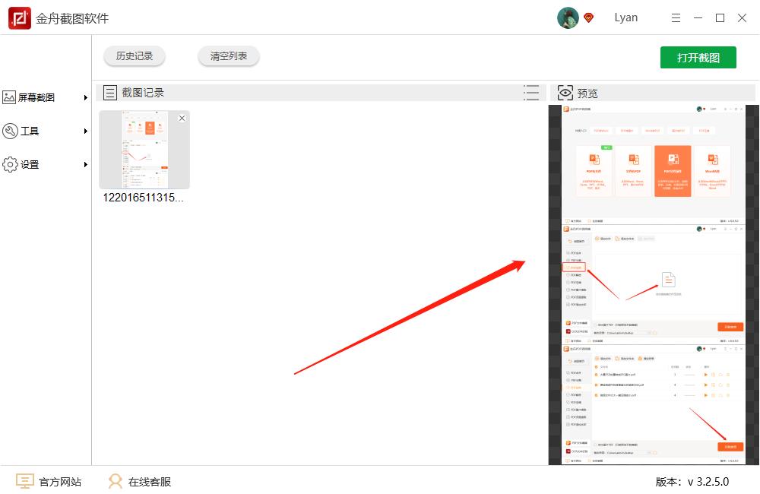The height and width of the screenshot is (494, 760).
Task: Remove the screenshot thumbnail with X
Action: coord(182,119)
